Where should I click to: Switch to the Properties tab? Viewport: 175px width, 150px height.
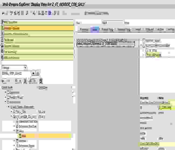point(84,30)
